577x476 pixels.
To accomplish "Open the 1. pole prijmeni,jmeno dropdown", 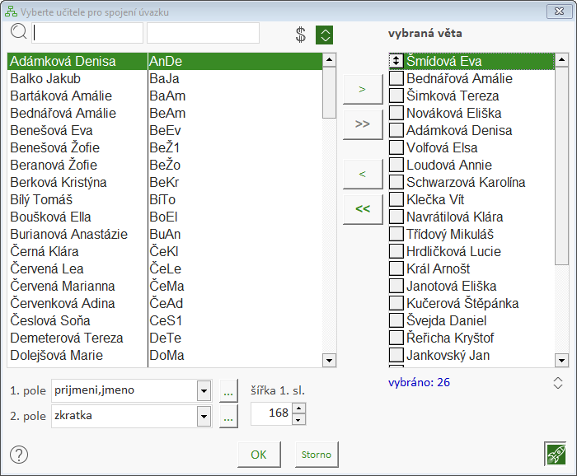I will point(204,390).
